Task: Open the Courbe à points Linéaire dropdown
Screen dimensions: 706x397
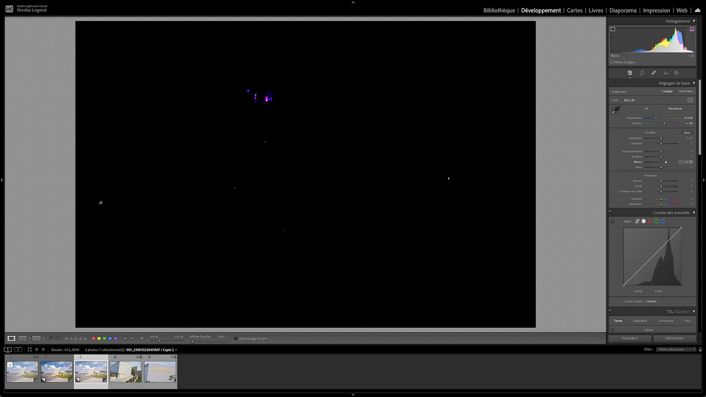Action: click(x=653, y=302)
